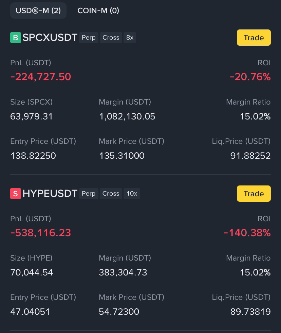This screenshot has width=281, height=333.
Task: Select the SPCXUSDT symbol title
Action: click(x=50, y=38)
